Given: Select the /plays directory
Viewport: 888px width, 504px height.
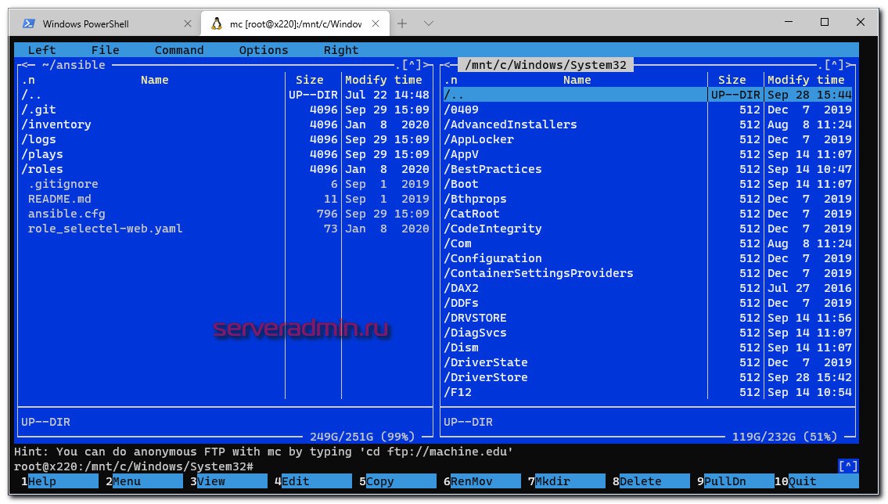Looking at the screenshot, I should click(x=225, y=154).
